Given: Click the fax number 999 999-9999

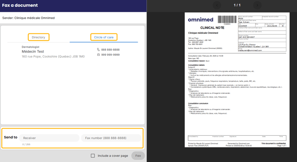Looking at the screenshot, I should tap(111, 55).
